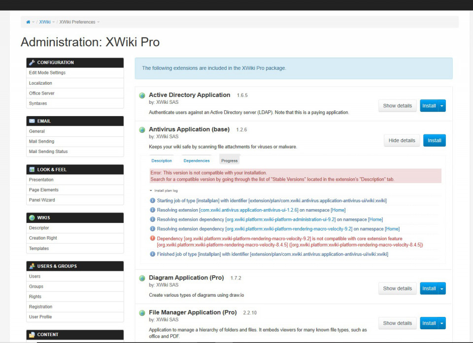Open Rights administration

pyautogui.click(x=75, y=297)
